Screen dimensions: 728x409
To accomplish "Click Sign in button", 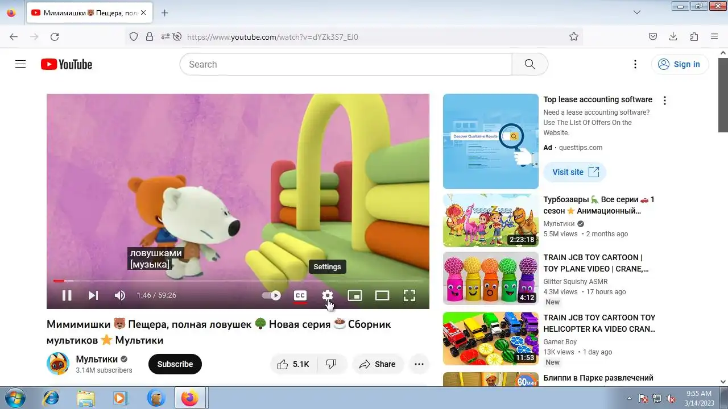I will click(680, 64).
